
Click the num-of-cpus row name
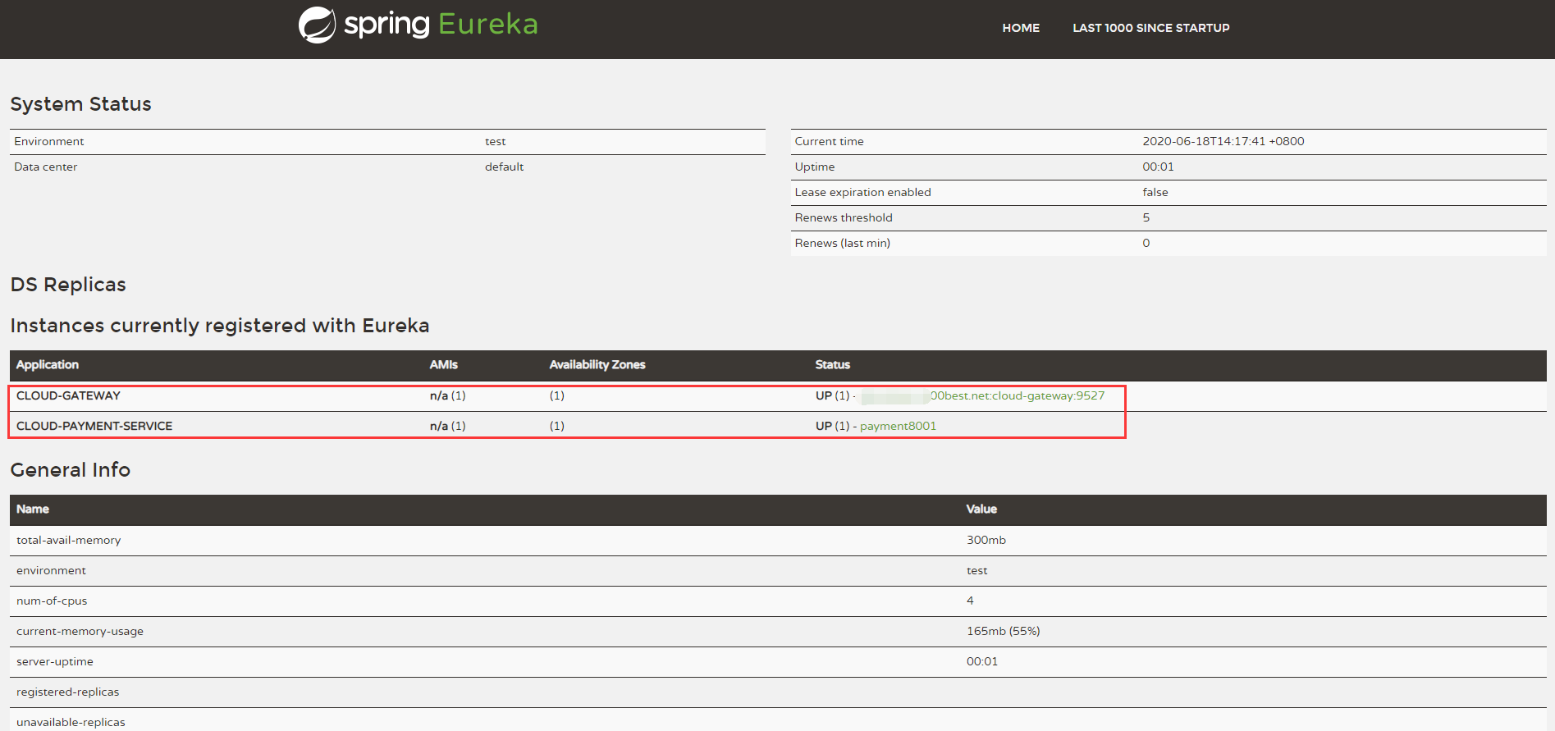tap(52, 601)
